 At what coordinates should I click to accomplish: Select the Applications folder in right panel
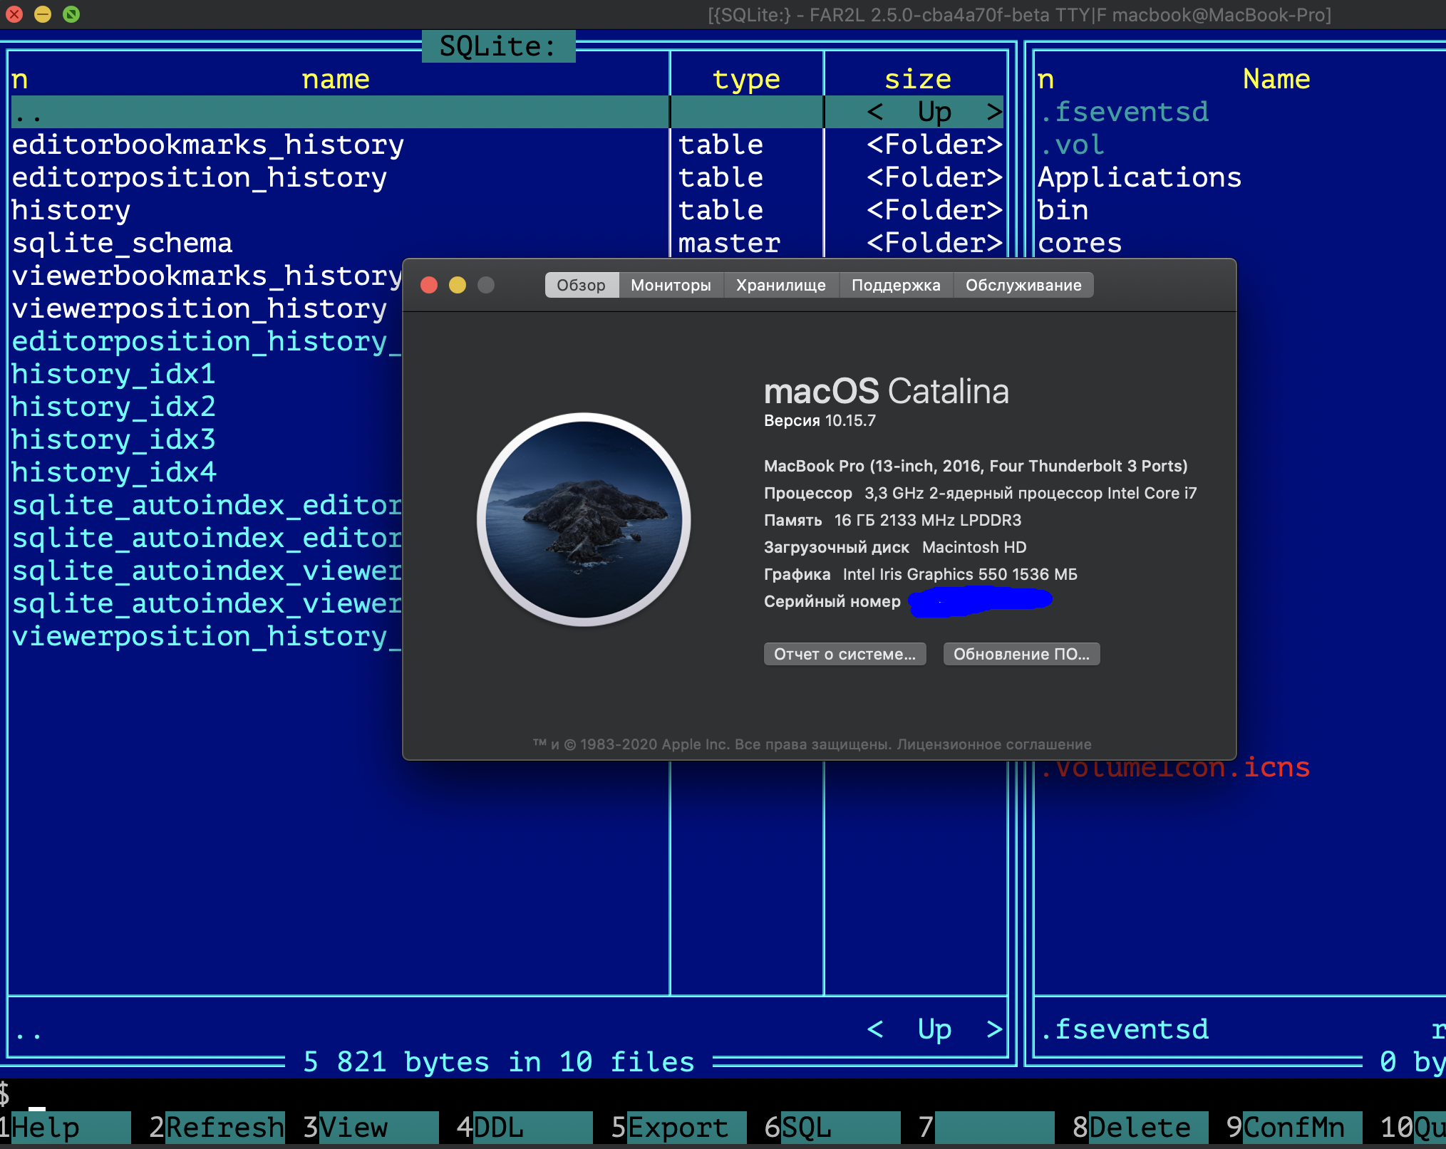point(1139,178)
